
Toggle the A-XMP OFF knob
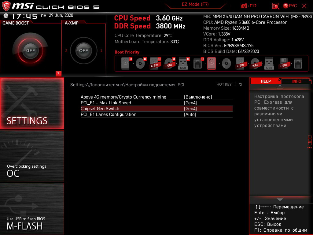[84, 50]
